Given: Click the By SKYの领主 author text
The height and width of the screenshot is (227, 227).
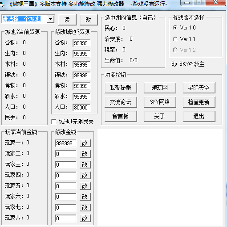Looking at the screenshot, I should pyautogui.click(x=188, y=64).
